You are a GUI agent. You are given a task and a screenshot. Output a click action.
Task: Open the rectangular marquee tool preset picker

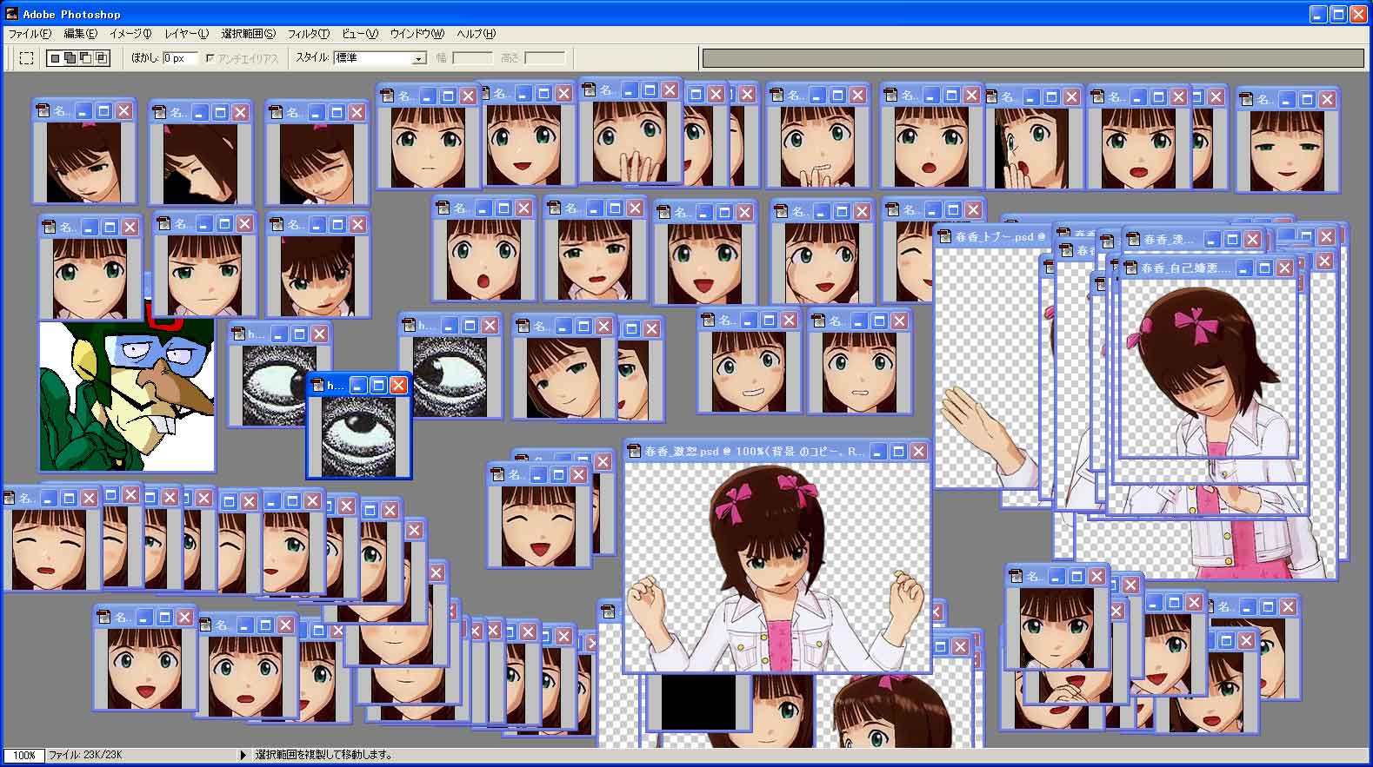point(27,58)
